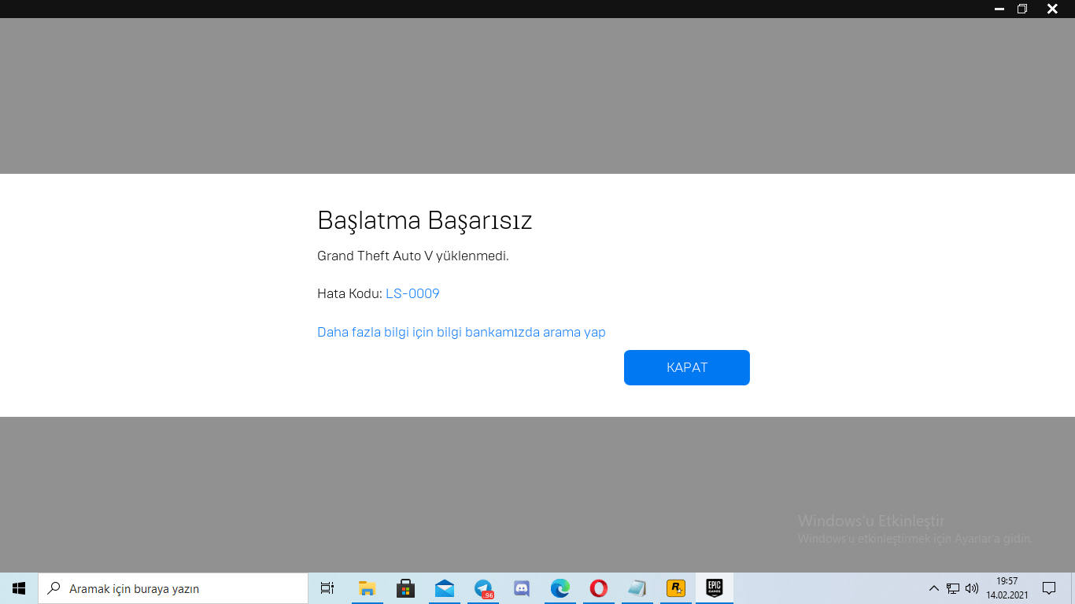Open the volume tray icon

(x=972, y=588)
